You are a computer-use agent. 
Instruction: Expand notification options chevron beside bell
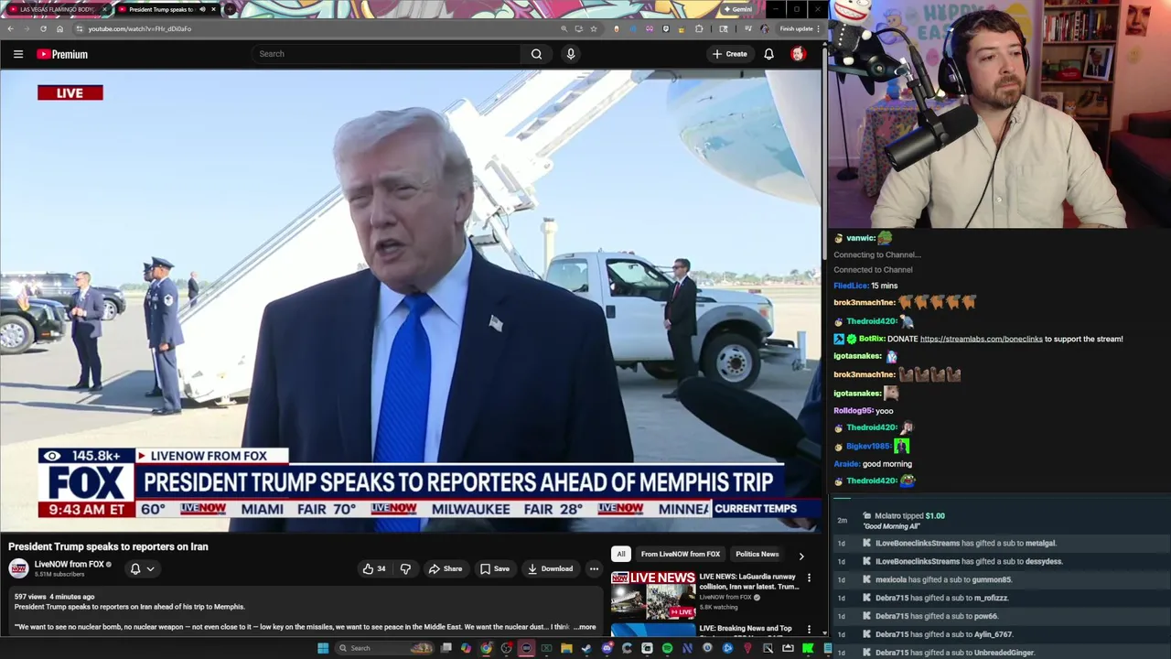151,568
